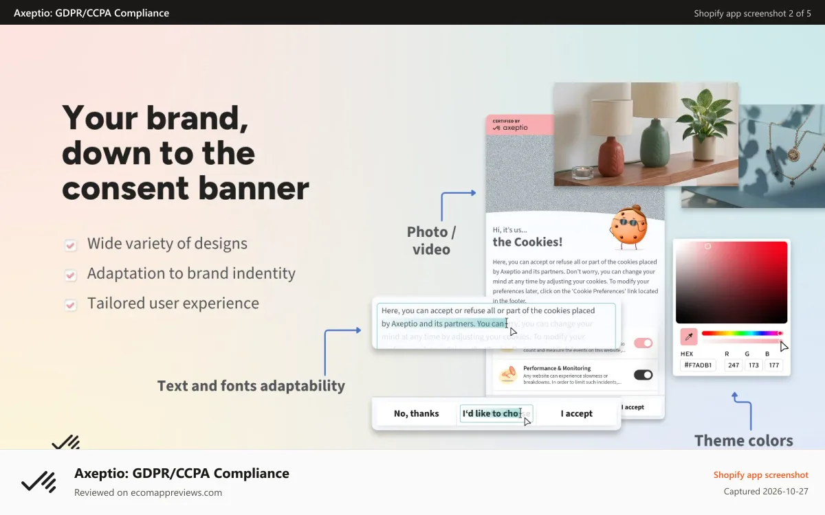
Task: Click the top bar title Axeptio: GDPR/CCPA Compliance
Action: click(91, 13)
